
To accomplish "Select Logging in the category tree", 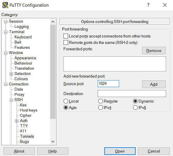I will [x=21, y=26].
